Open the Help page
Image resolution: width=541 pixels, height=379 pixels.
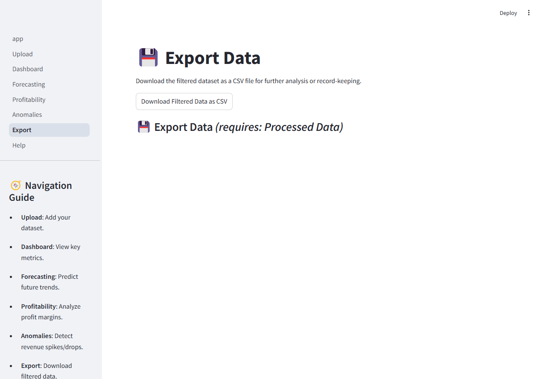click(x=19, y=145)
